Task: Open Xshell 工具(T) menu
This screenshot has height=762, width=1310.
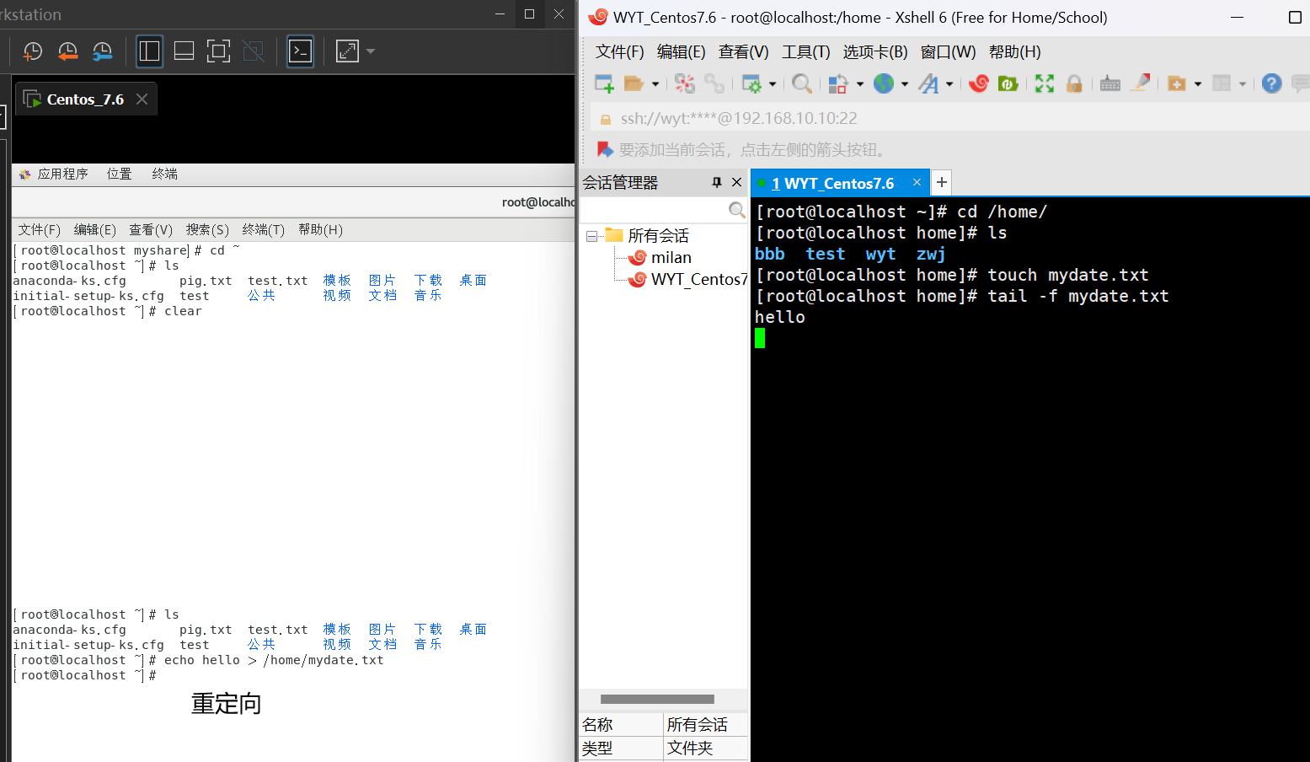Action: (805, 52)
